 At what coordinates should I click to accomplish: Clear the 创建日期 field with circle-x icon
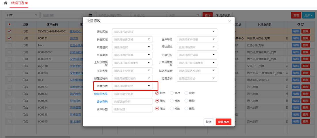pos(82,15)
